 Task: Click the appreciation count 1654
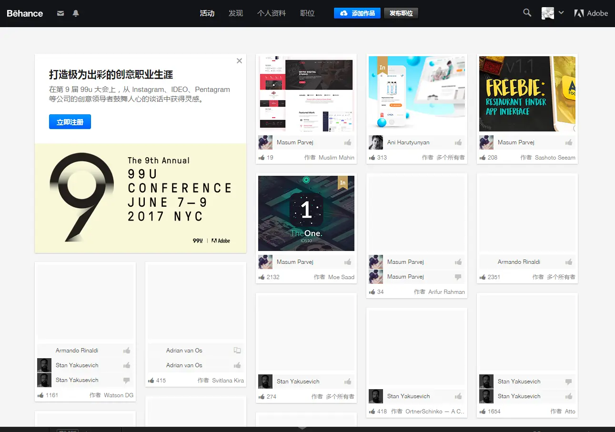click(x=494, y=412)
